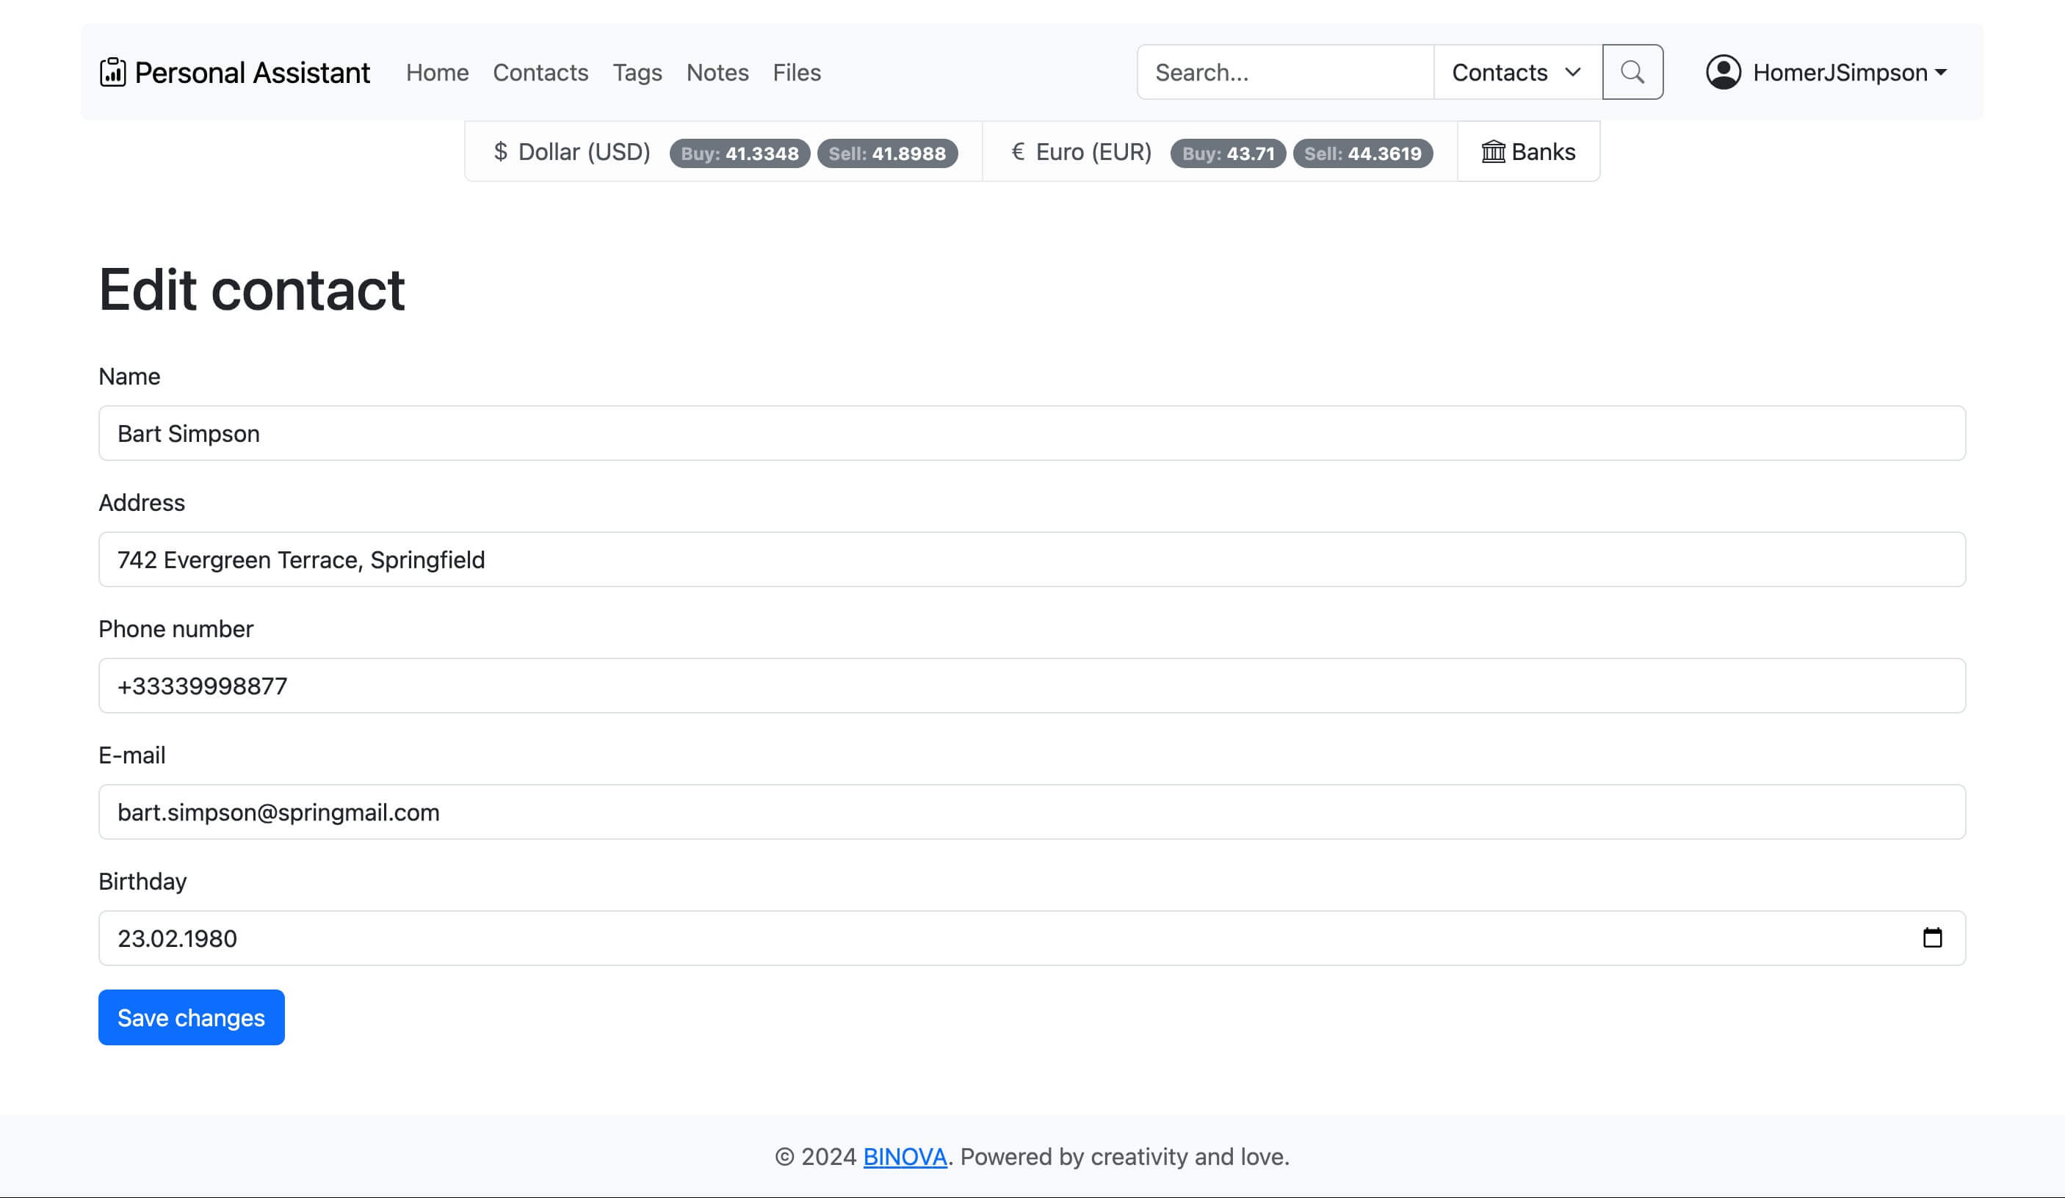Click the Euro (EUR) label
The image size is (2065, 1198).
coord(1094,151)
